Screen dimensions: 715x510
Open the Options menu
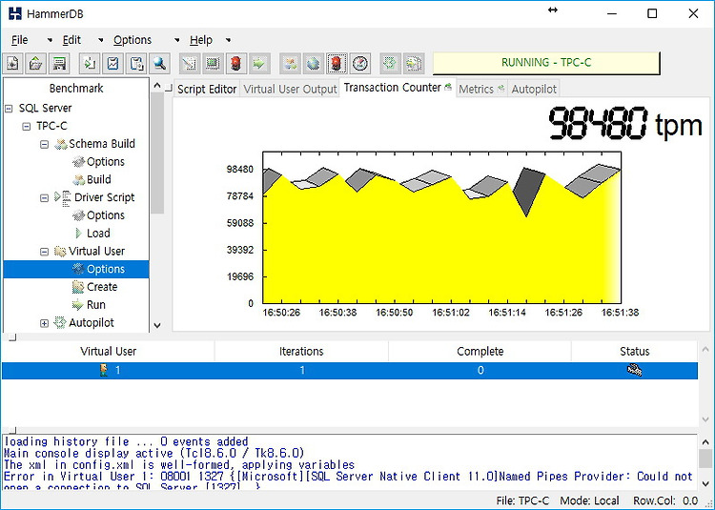[133, 40]
